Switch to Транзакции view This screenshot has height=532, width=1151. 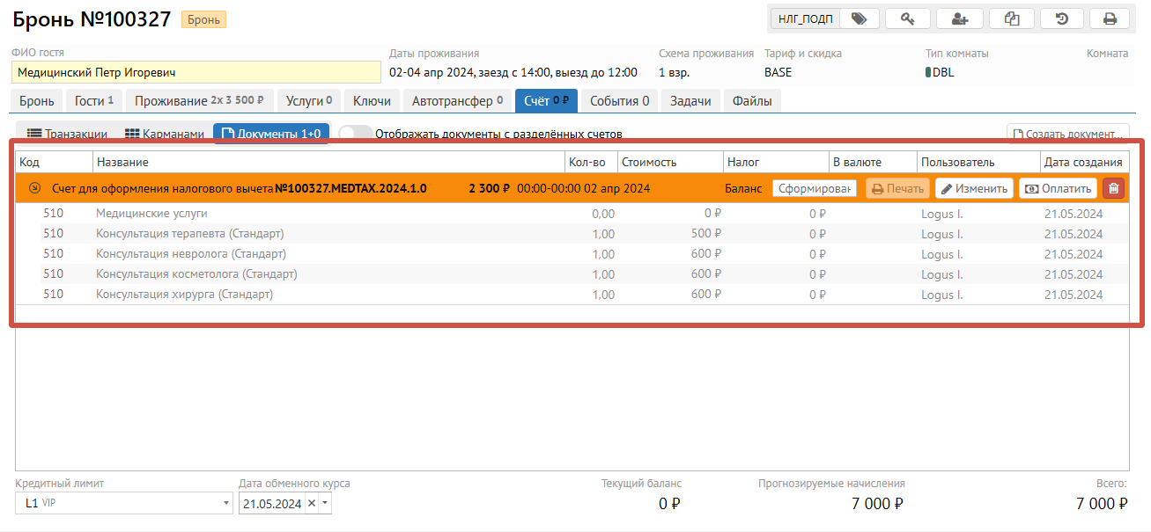pos(67,135)
